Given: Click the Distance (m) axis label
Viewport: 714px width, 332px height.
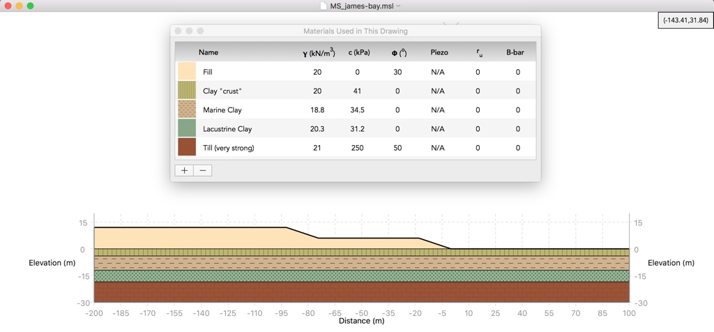Looking at the screenshot, I should click(362, 321).
